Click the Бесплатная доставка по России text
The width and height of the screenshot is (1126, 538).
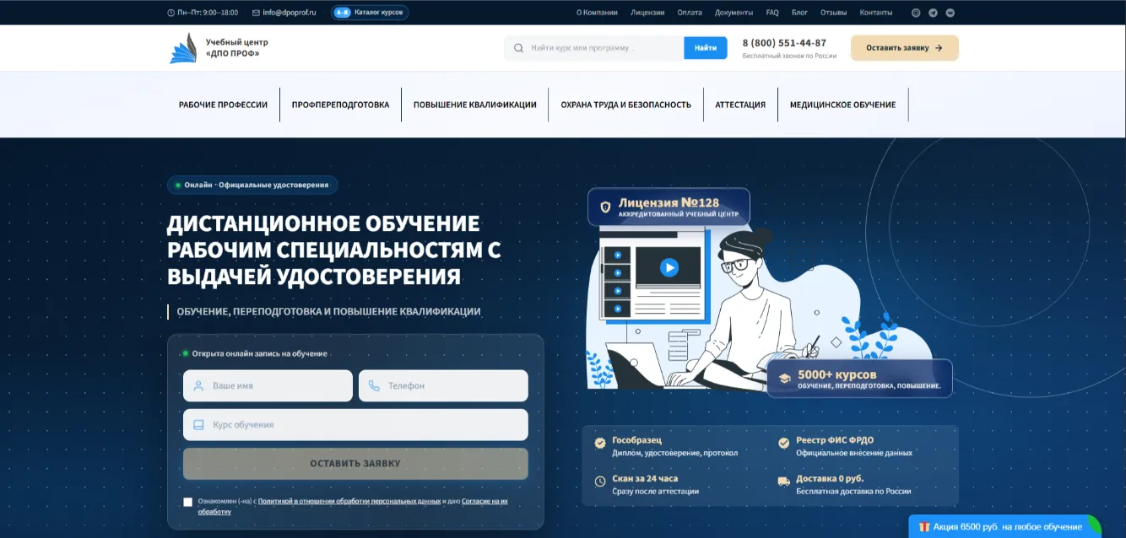pos(853,491)
